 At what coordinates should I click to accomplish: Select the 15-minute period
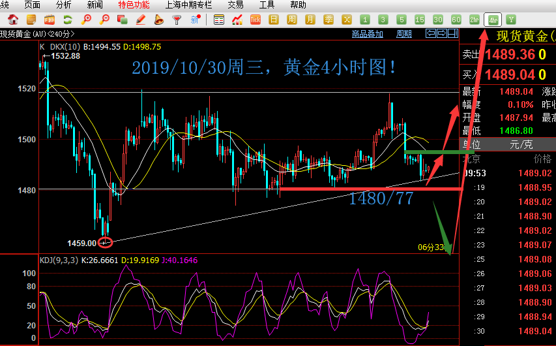pyautogui.click(x=420, y=20)
